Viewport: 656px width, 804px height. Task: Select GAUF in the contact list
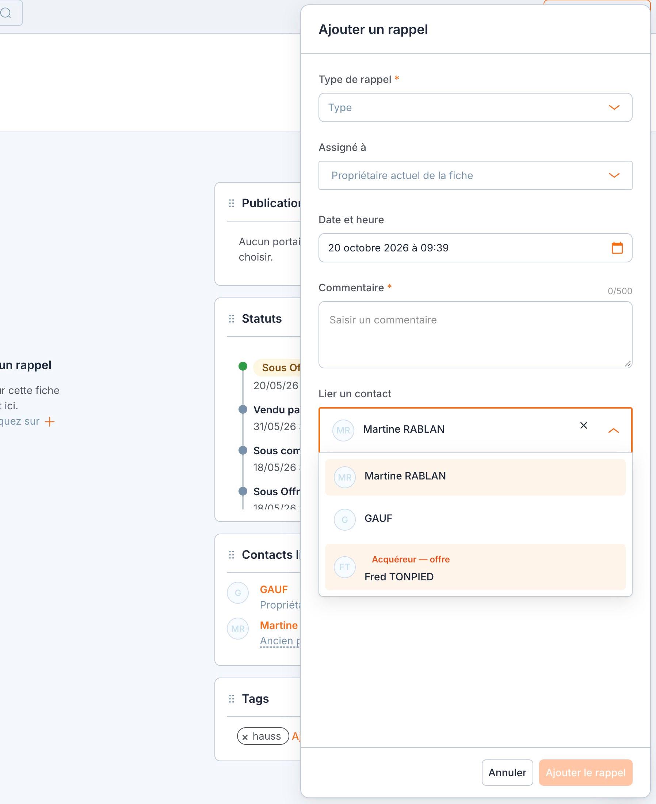tap(475, 519)
